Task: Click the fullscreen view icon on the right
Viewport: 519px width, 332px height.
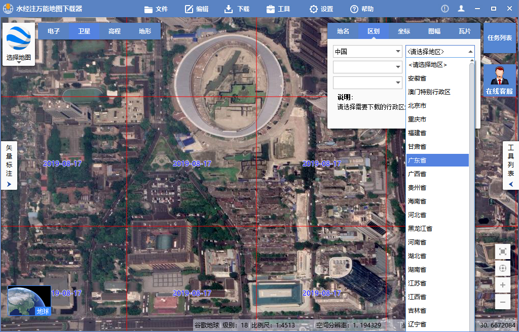Action: pyautogui.click(x=502, y=252)
